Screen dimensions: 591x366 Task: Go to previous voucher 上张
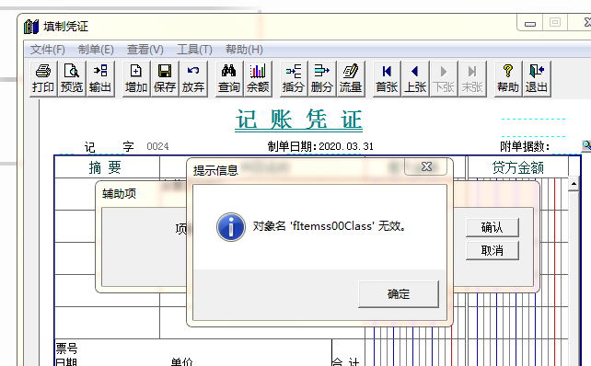pos(415,79)
